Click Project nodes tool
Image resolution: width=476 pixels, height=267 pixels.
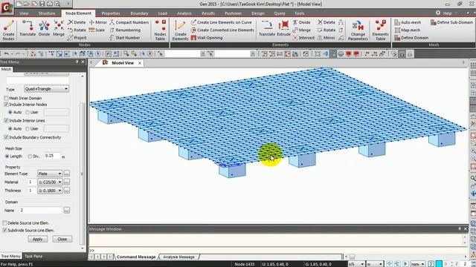tap(77, 38)
